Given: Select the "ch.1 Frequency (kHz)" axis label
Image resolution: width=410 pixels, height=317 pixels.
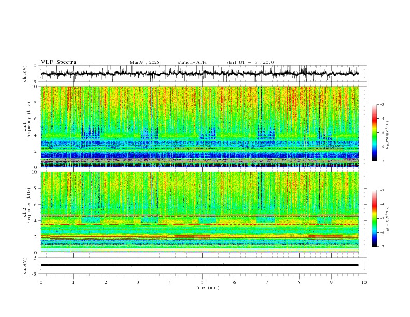Looking at the screenshot, I should coord(27,119).
